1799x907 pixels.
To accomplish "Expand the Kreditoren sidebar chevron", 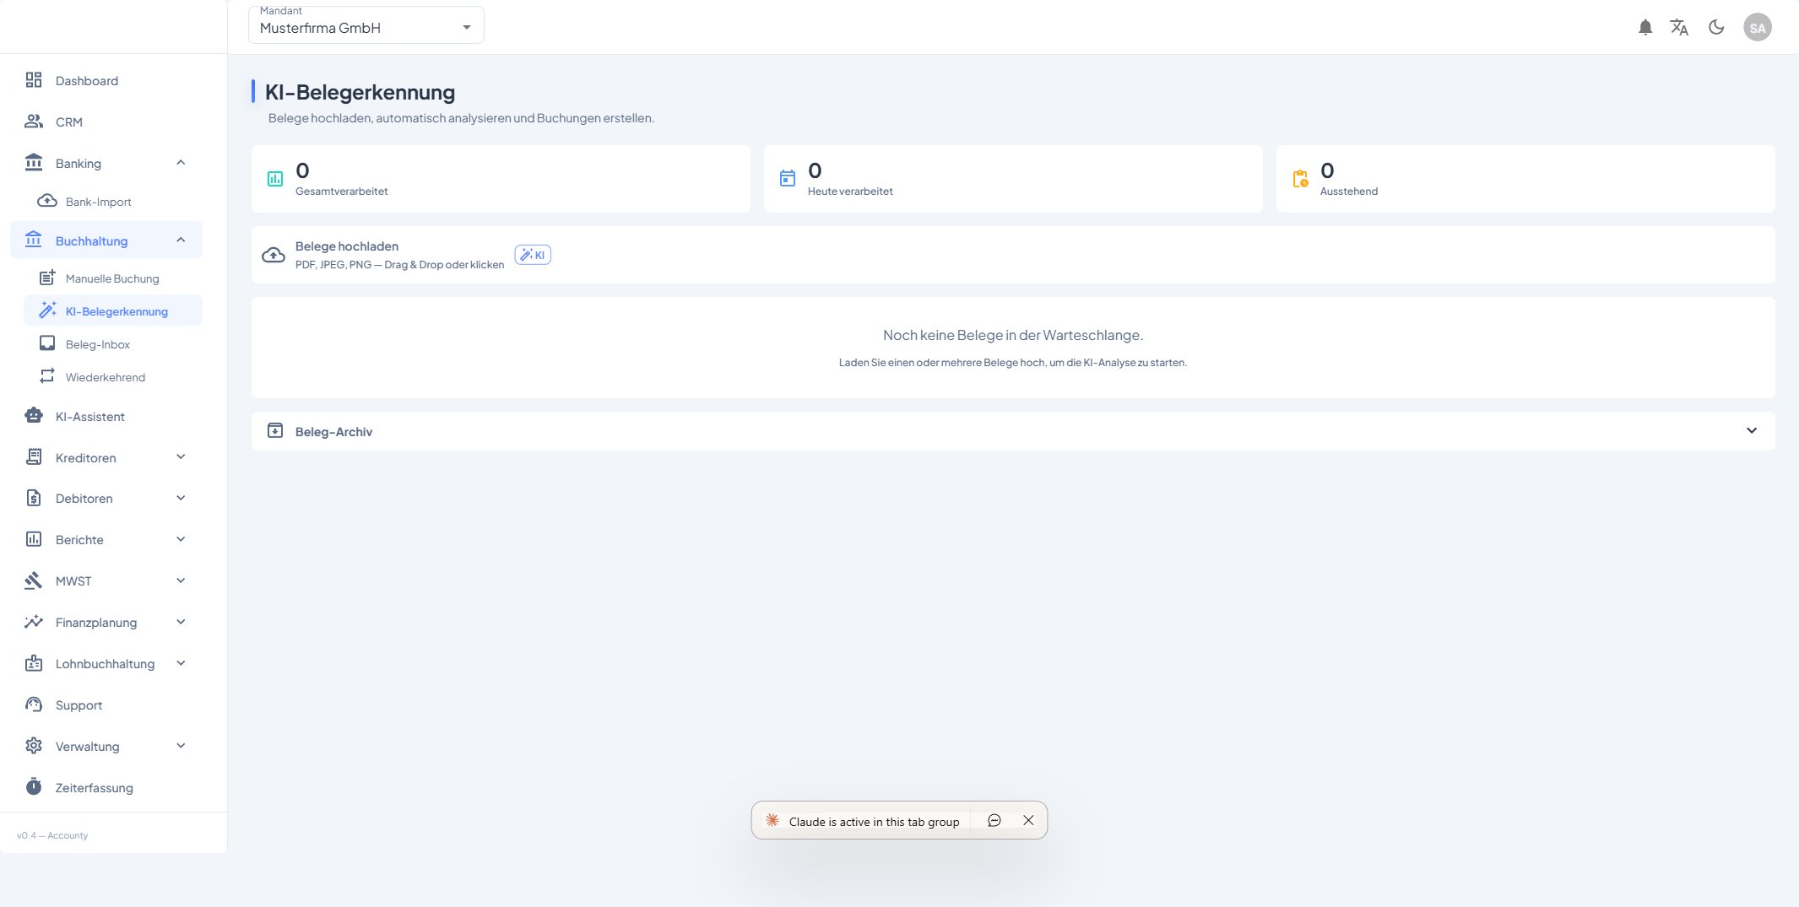I will pos(181,457).
